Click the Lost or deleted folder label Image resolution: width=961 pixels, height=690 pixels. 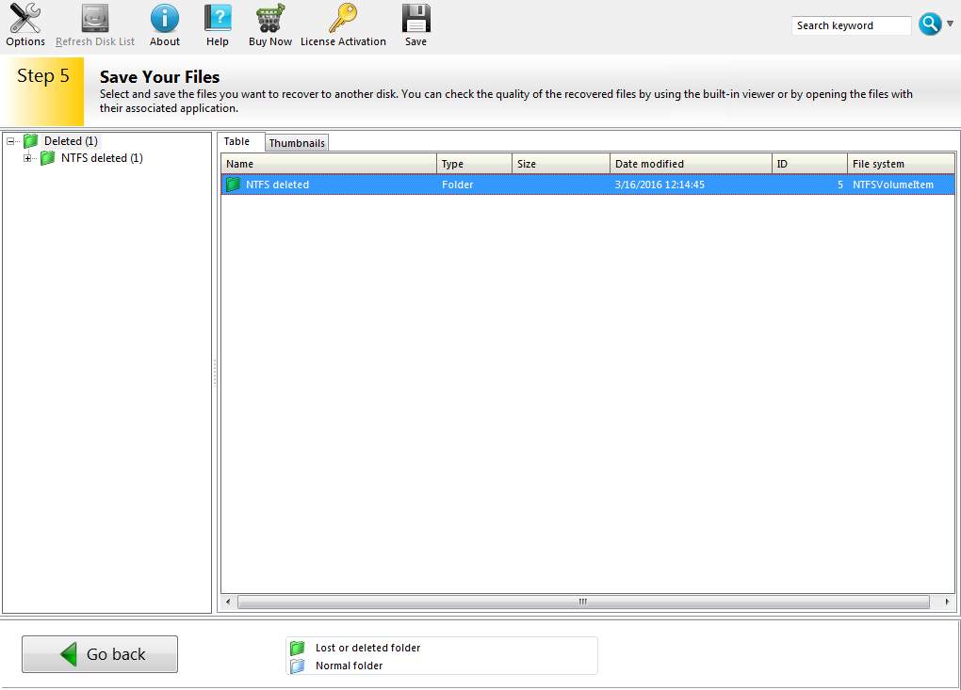[x=367, y=648]
